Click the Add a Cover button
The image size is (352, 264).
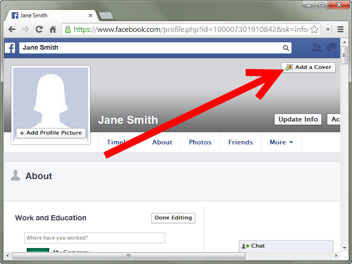click(308, 68)
